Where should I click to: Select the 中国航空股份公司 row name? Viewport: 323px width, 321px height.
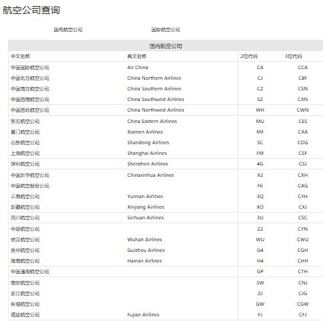tap(30, 186)
